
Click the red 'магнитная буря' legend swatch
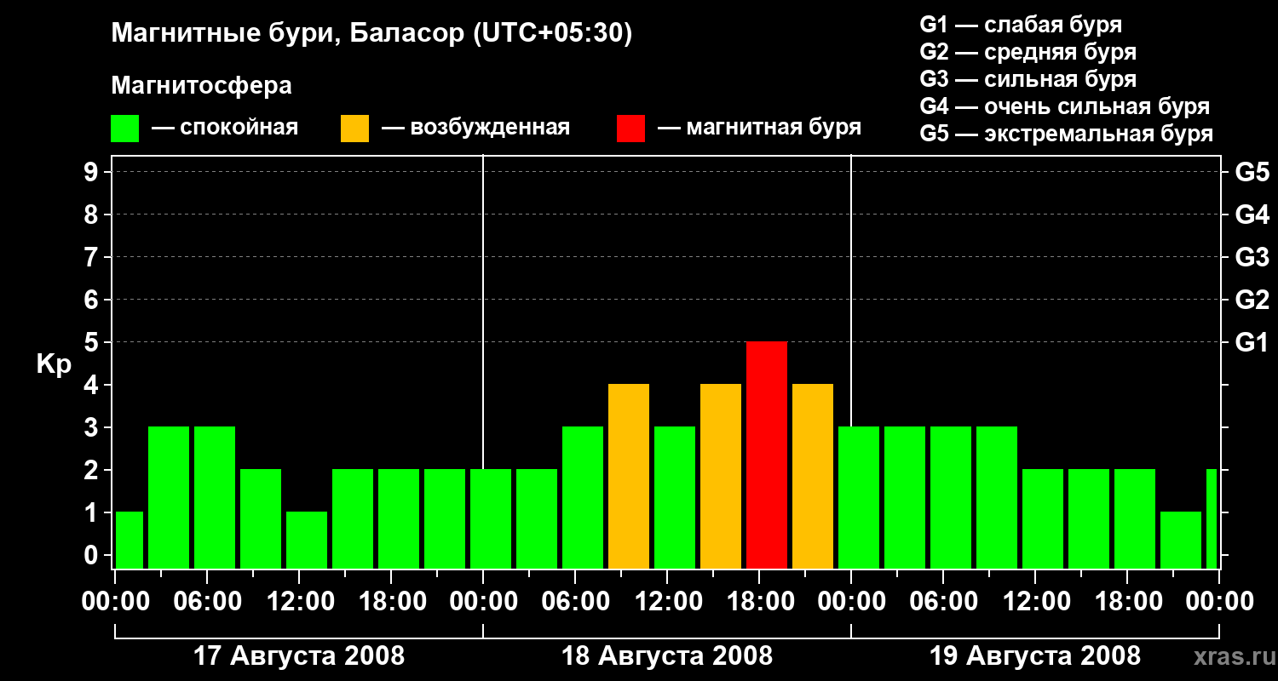click(631, 129)
